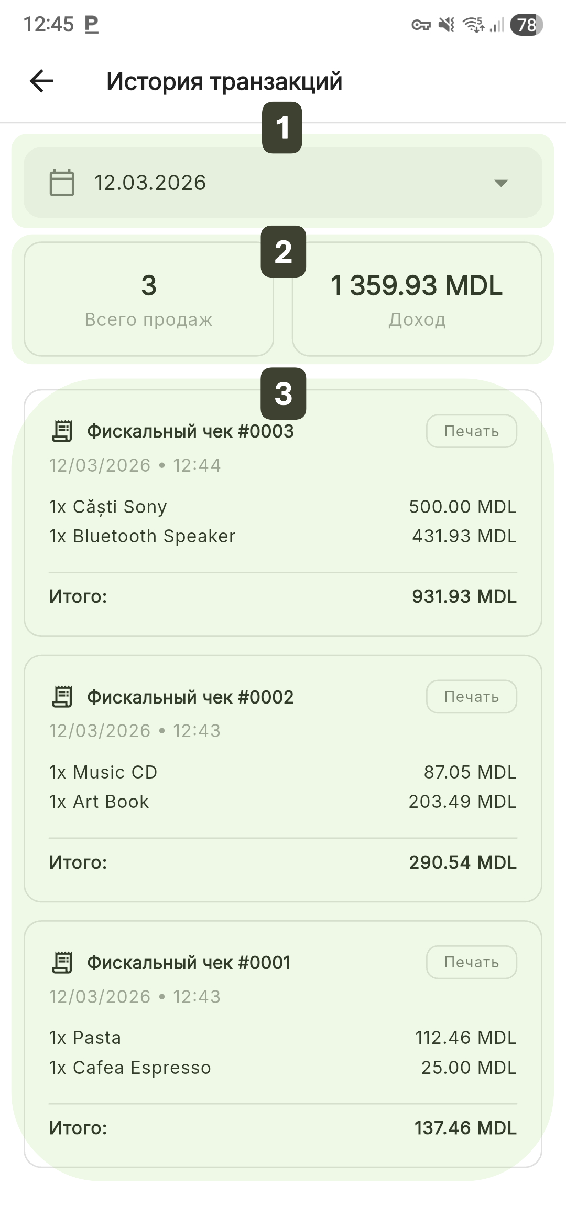The height and width of the screenshot is (1215, 566).
Task: Print fiscal check #0002
Action: [471, 697]
